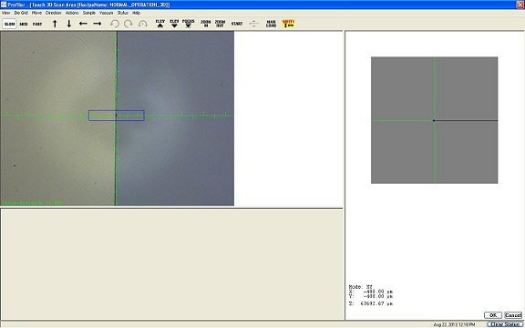Select the SLOW speed toggle
Image resolution: width=525 pixels, height=328 pixels.
tap(10, 24)
